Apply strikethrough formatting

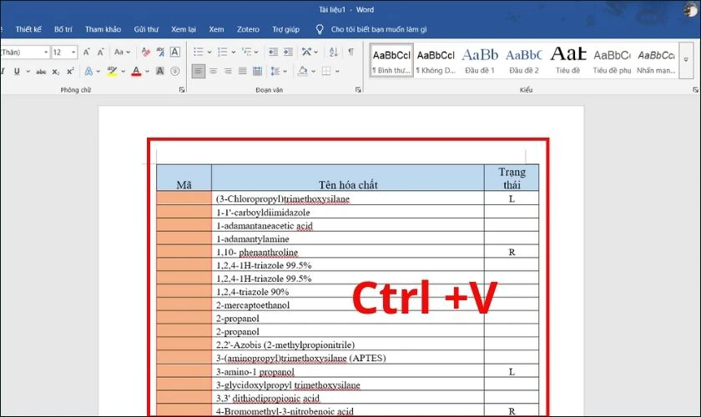[41, 72]
